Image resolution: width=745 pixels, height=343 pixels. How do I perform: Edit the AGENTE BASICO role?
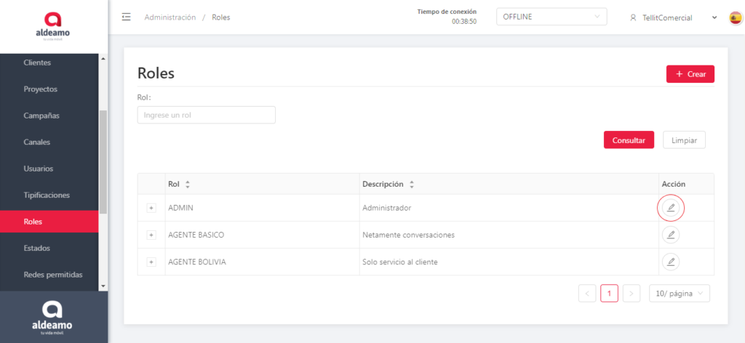click(x=671, y=235)
